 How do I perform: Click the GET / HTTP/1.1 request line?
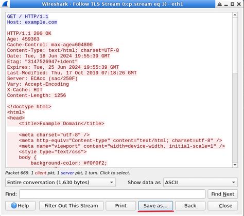28,16
